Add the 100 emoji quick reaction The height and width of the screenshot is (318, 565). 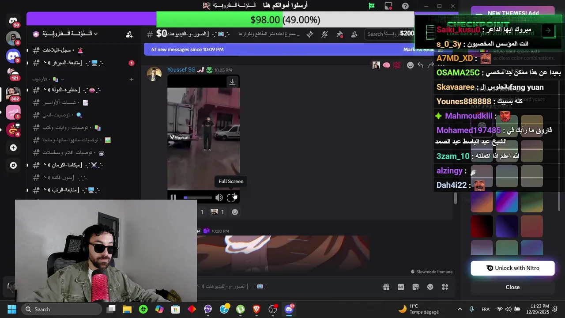(397, 65)
